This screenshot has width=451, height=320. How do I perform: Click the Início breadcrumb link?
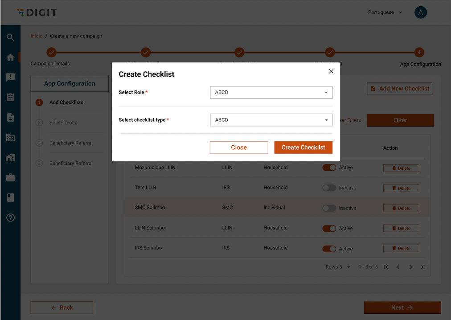37,36
